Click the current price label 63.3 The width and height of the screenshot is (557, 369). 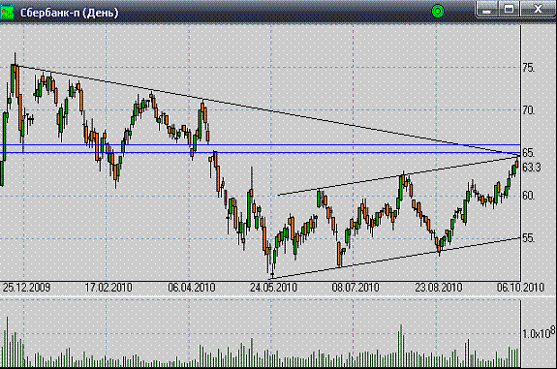point(532,167)
